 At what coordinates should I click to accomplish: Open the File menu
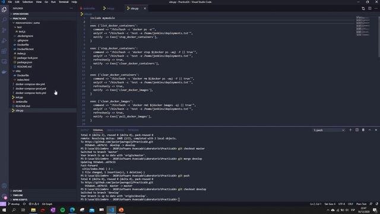pyautogui.click(x=10, y=2)
